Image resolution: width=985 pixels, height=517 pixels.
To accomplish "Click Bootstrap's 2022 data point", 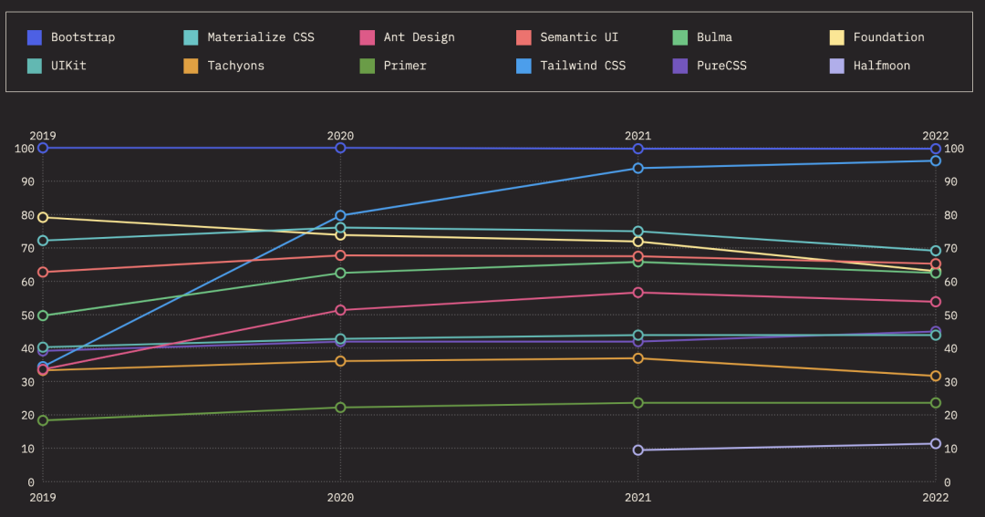I will 936,149.
